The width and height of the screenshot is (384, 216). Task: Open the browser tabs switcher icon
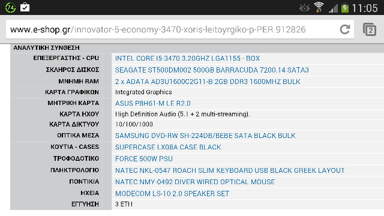[x=370, y=29]
